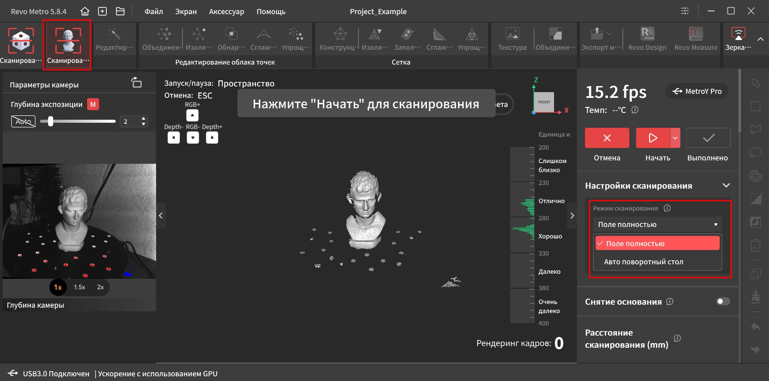
Task: Open Режим сканирования dropdown
Action: (x=657, y=224)
